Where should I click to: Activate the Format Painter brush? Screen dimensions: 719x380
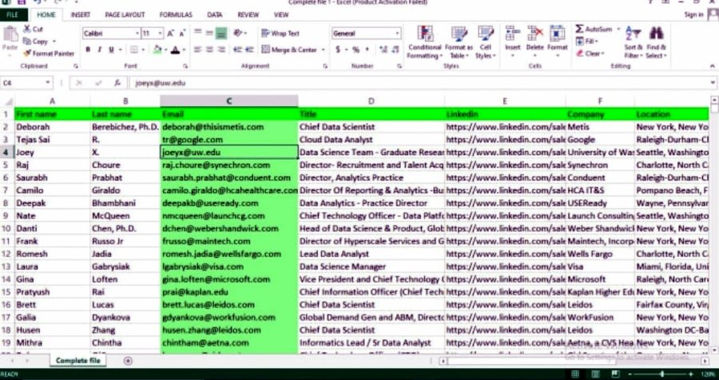tap(27, 53)
